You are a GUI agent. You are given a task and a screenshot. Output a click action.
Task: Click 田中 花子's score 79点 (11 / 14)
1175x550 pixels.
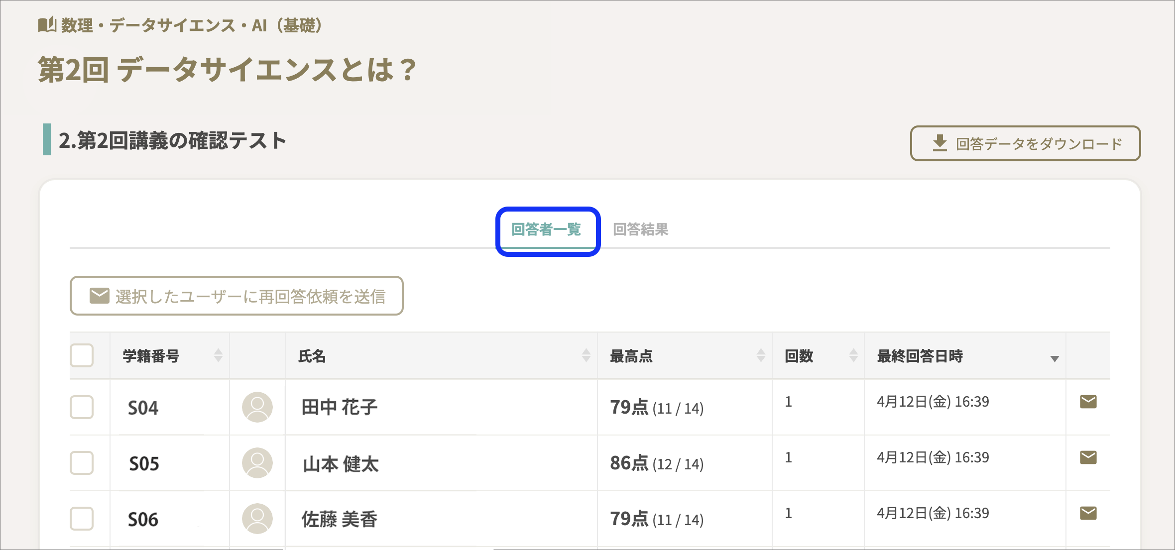pyautogui.click(x=657, y=408)
